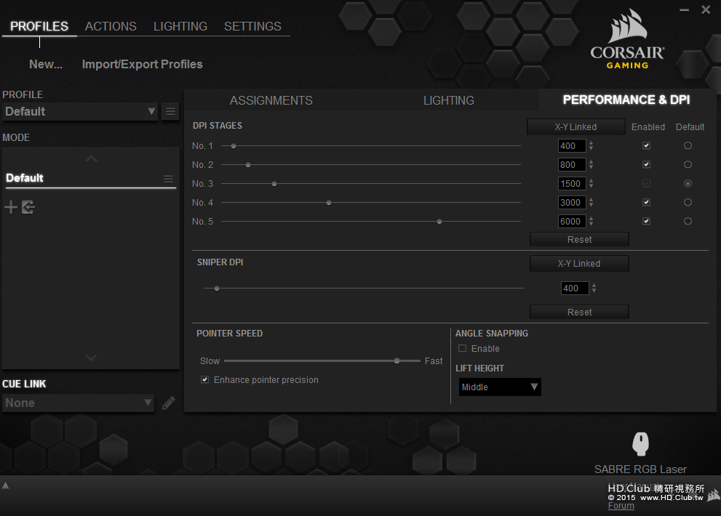
Task: Toggle Enabled checkbox for DPI stage No. 4
Action: pyautogui.click(x=646, y=202)
